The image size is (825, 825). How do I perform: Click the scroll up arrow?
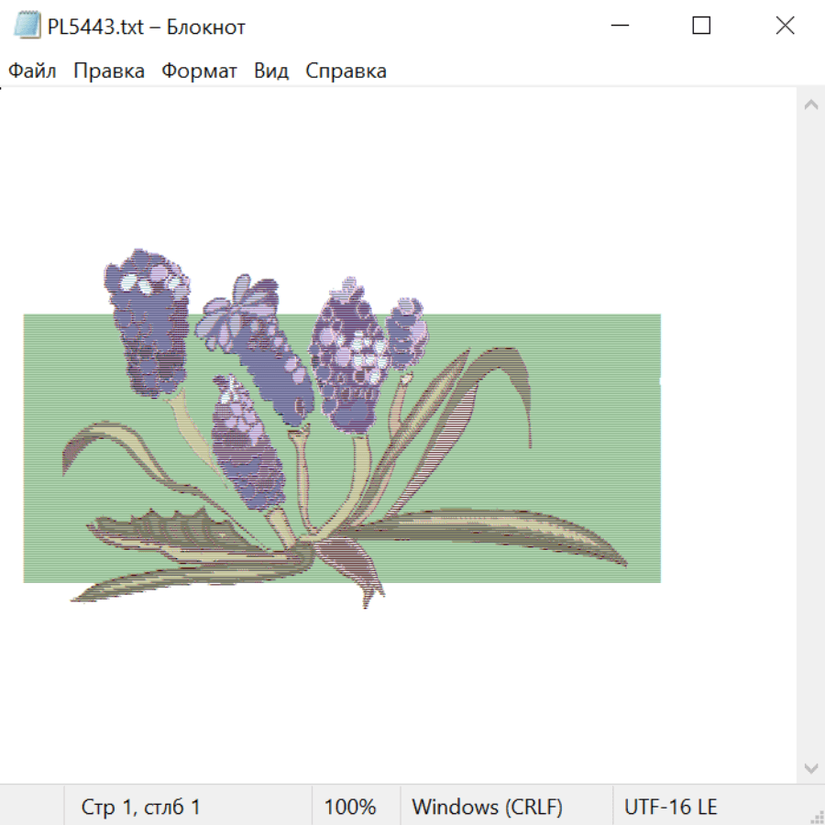click(x=810, y=105)
